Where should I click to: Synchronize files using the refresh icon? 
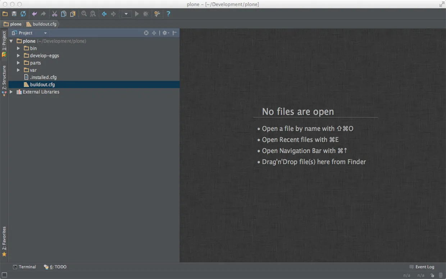click(23, 14)
